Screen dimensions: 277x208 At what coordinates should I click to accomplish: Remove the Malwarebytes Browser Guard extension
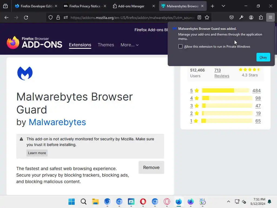(x=151, y=167)
